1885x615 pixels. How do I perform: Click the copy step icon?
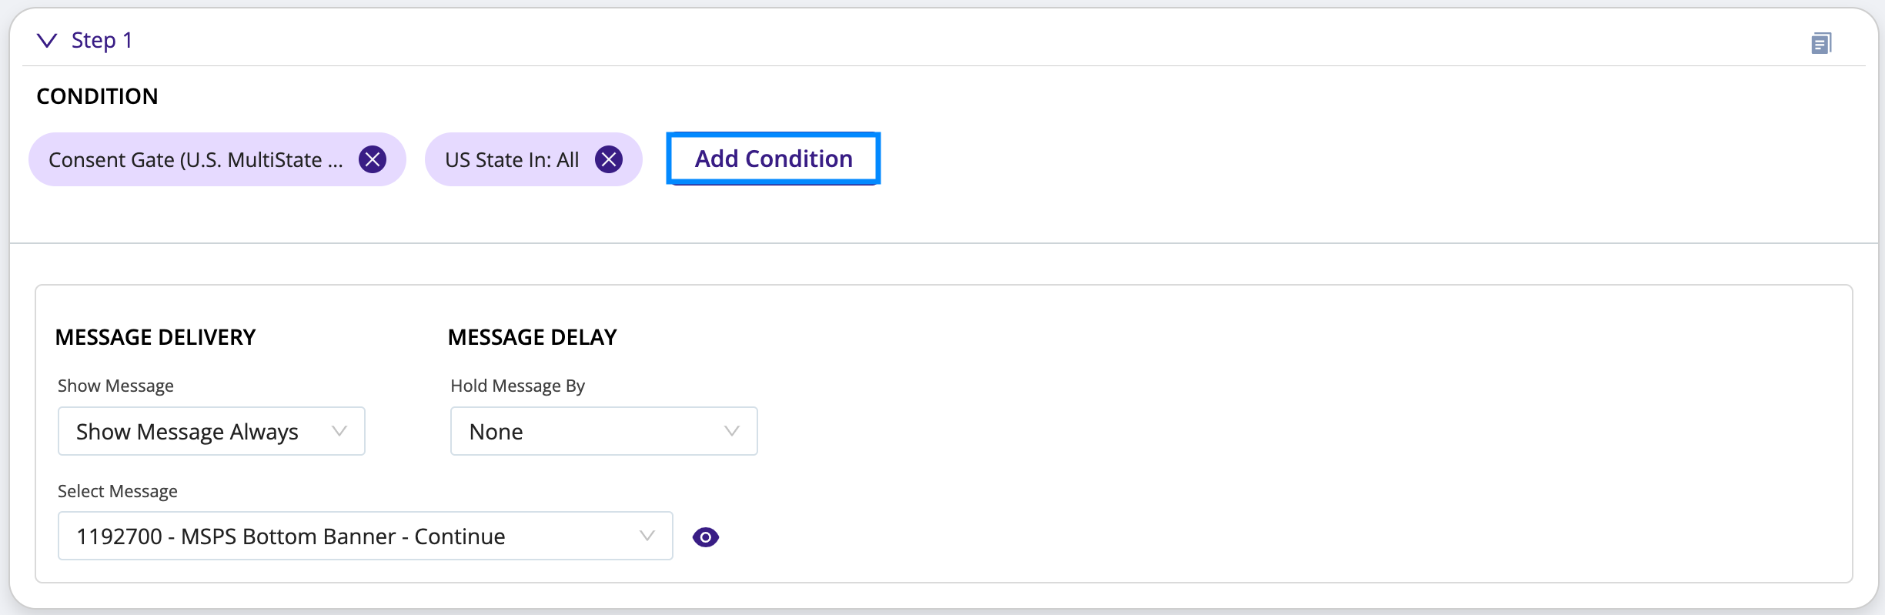tap(1821, 43)
